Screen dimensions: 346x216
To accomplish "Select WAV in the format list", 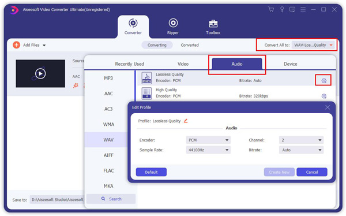I will coord(108,140).
